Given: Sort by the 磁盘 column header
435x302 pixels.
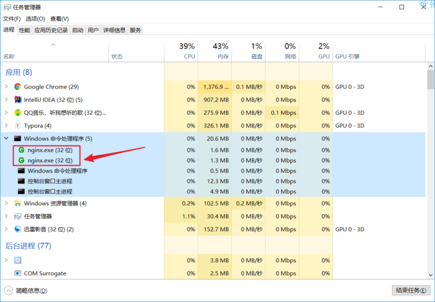Looking at the screenshot, I should [x=249, y=52].
